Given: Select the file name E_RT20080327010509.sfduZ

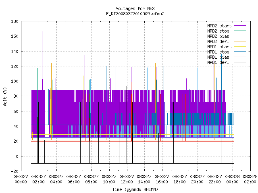Looking at the screenshot, I should point(135,14).
